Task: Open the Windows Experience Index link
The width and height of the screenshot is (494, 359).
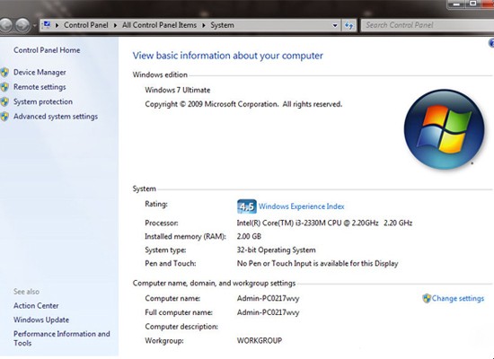Action: pyautogui.click(x=302, y=206)
